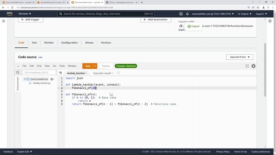Click the AWS logo home icon
Viewport: 276px width, 155px height.
pos(9,14)
